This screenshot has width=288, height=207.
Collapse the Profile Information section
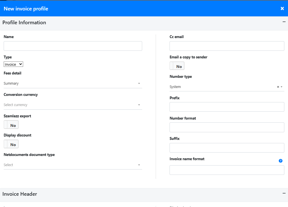[284, 22]
